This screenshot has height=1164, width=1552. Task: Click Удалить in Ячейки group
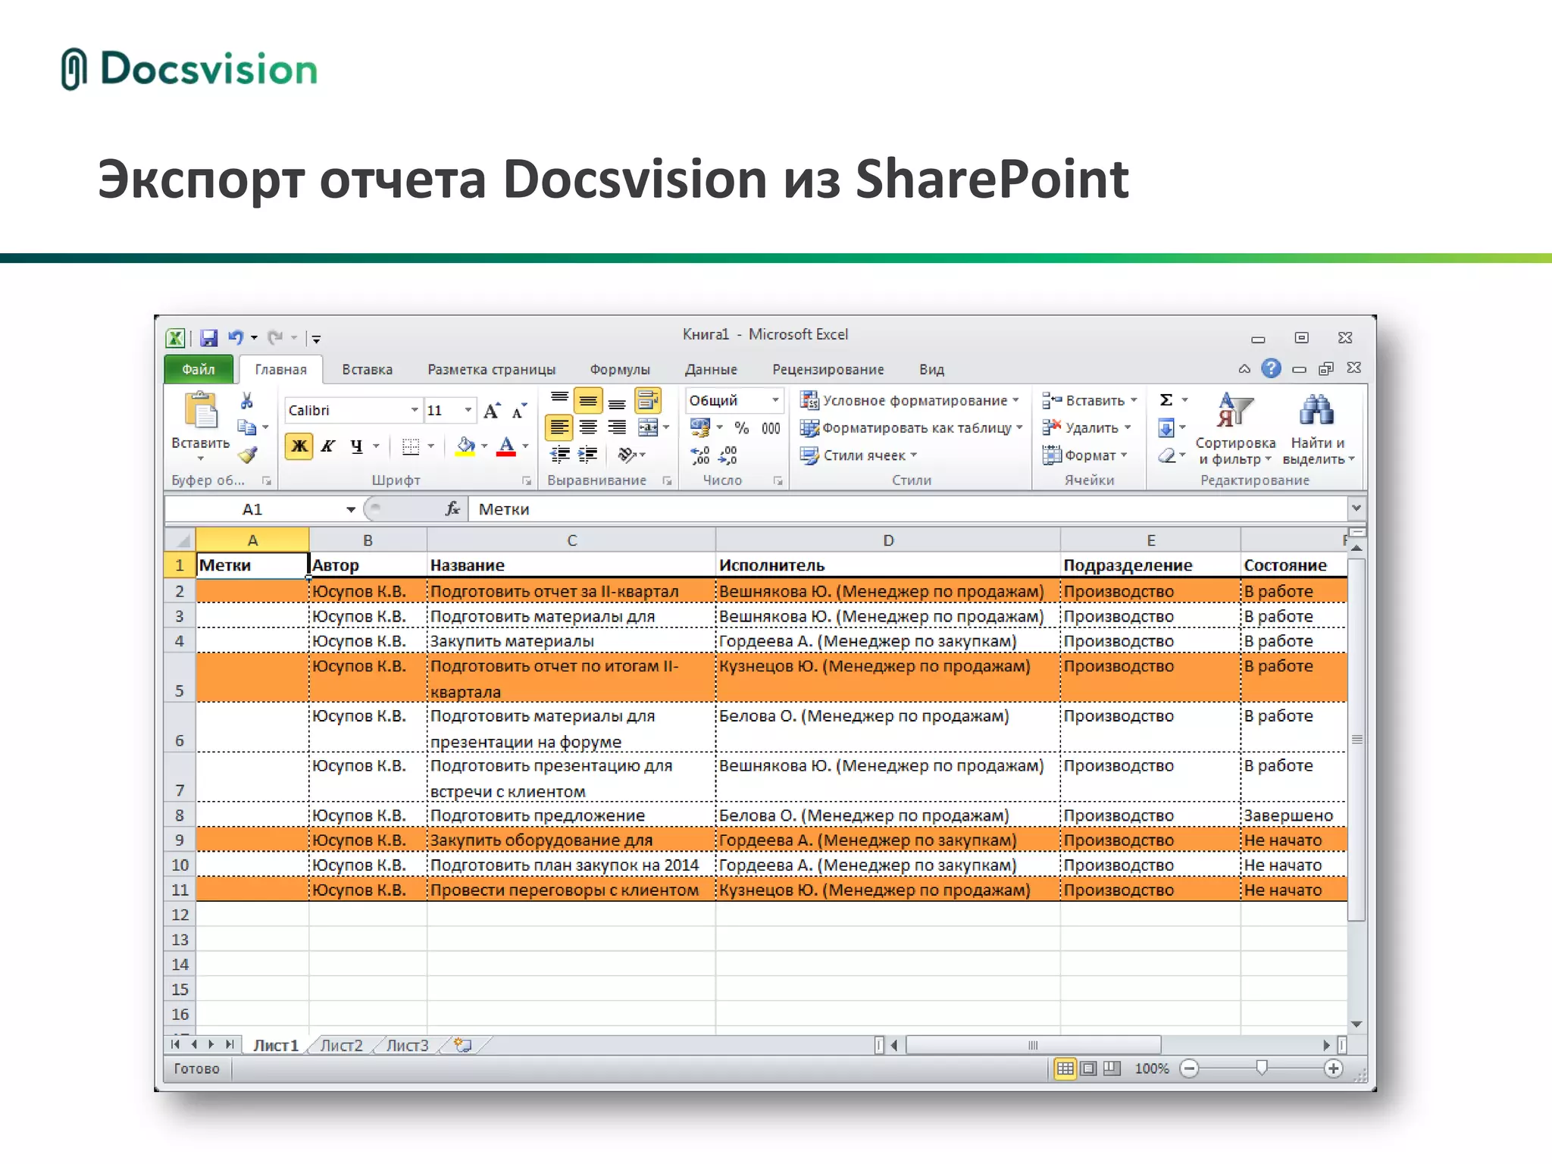coord(1086,428)
